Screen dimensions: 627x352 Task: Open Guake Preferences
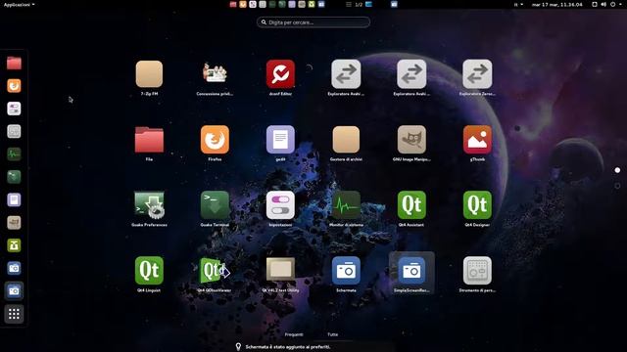149,205
